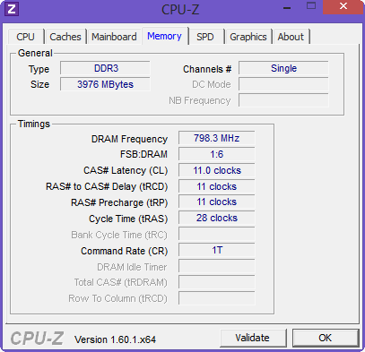Image resolution: width=365 pixels, height=352 pixels.
Task: Click the Command Rate (CR) label
Action: (x=125, y=251)
